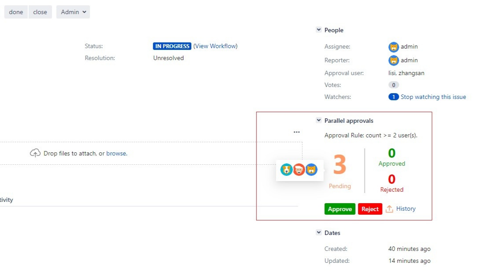Open the three-dots attachment options menu
Screen dimensions: 479x273
tap(296, 132)
